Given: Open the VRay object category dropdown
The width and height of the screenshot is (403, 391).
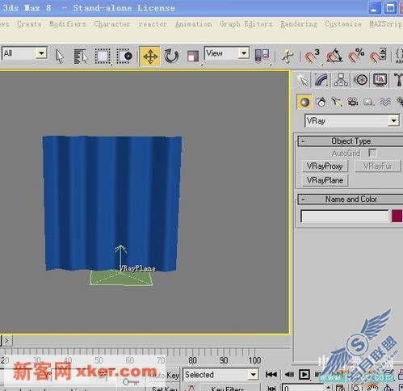Looking at the screenshot, I should click(x=352, y=120).
